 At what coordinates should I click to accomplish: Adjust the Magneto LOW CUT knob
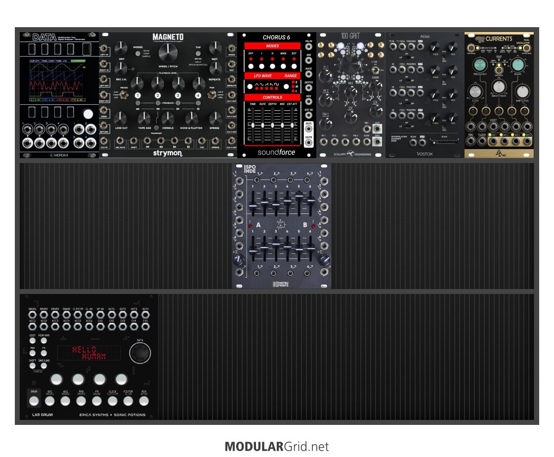coord(121,119)
